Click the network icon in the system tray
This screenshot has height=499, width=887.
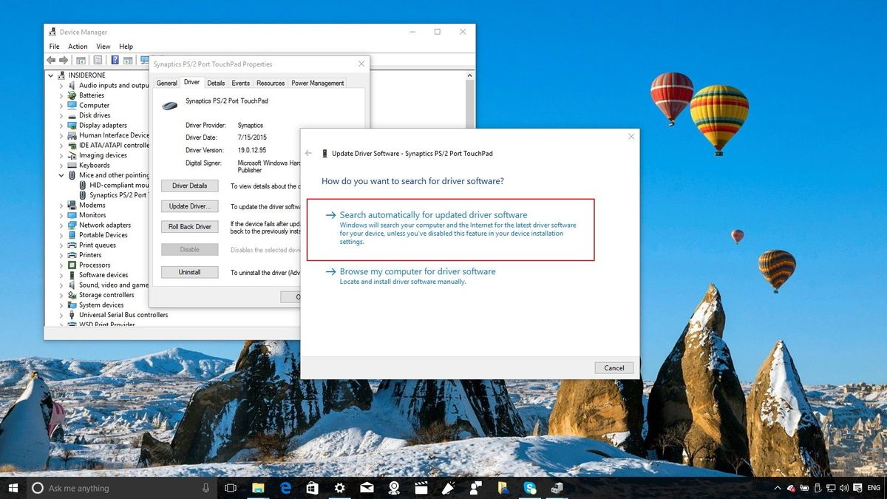[831, 488]
